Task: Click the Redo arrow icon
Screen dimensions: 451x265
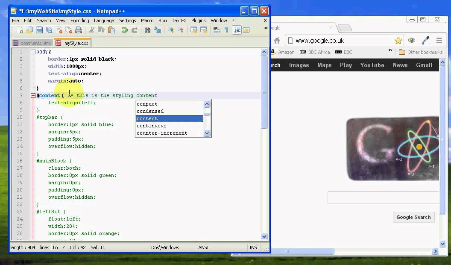Action: 135,30
